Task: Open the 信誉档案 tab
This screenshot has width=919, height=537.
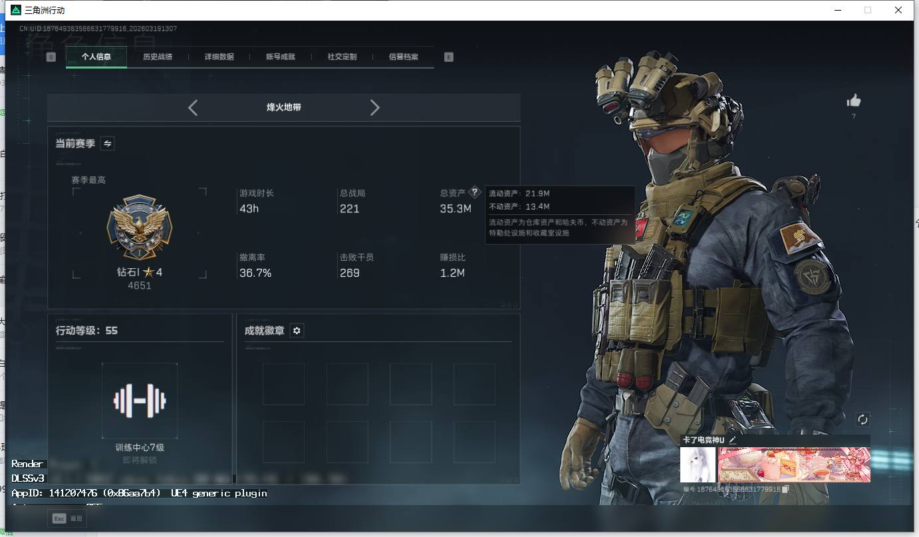Action: tap(404, 57)
